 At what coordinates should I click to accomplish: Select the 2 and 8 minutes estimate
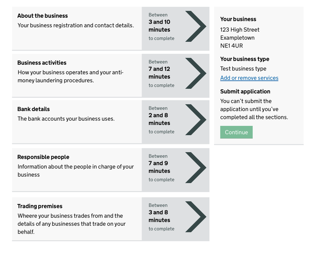click(160, 119)
